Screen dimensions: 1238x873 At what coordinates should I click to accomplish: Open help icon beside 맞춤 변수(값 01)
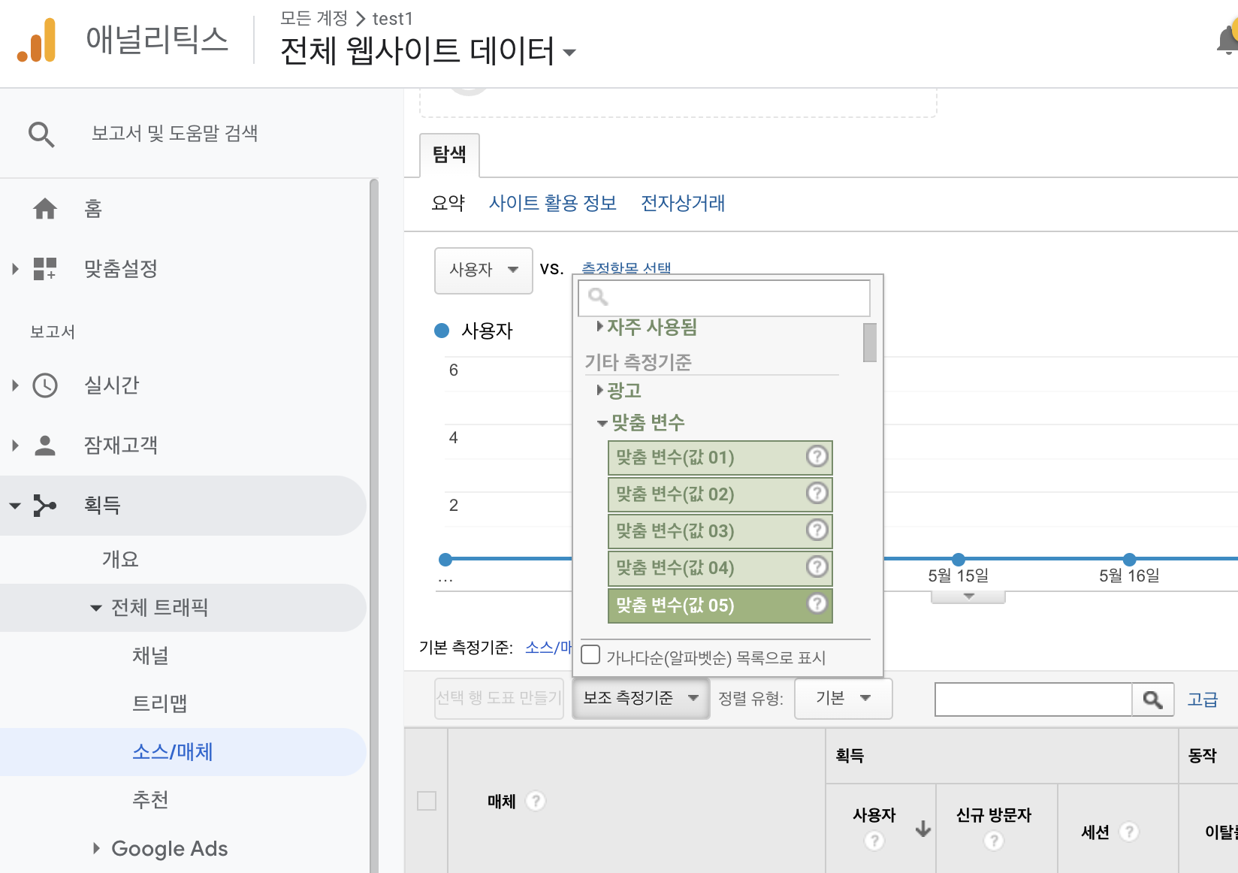pos(817,457)
